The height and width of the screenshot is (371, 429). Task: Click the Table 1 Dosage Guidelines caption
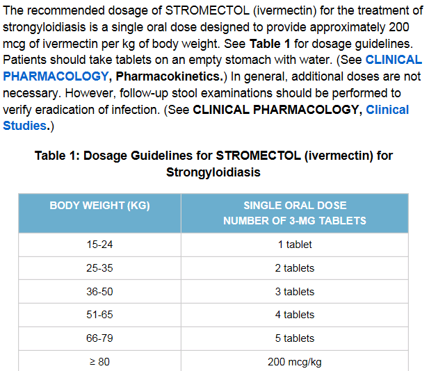(213, 163)
